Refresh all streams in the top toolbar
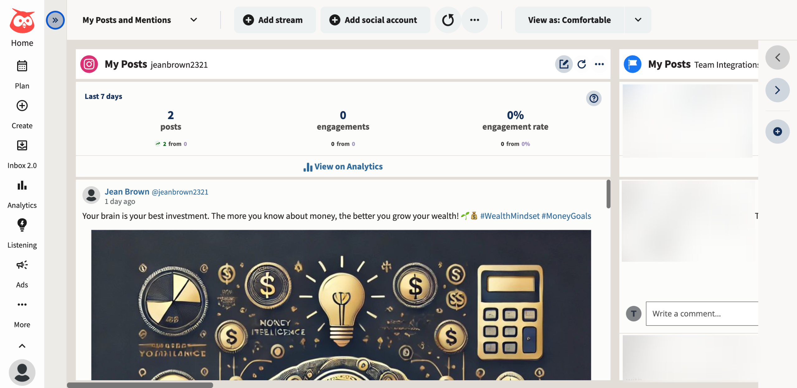Screen dimensions: 797x388 point(448,20)
